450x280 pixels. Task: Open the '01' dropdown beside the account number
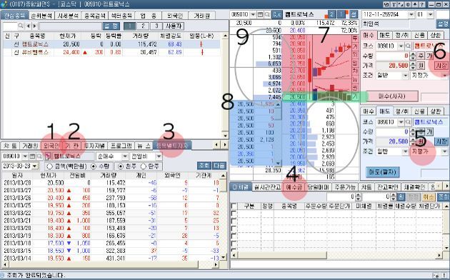(430, 14)
